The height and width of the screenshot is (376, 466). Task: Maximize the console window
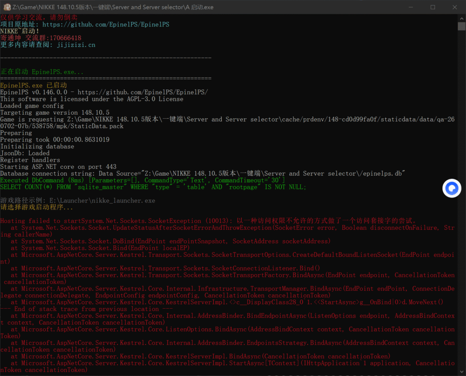pyautogui.click(x=433, y=7)
